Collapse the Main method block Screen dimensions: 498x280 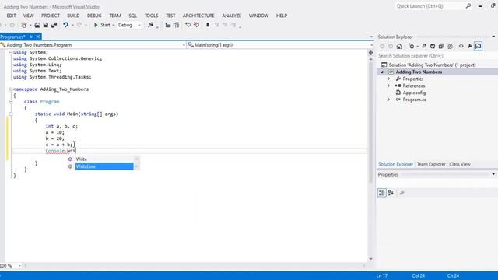10,114
